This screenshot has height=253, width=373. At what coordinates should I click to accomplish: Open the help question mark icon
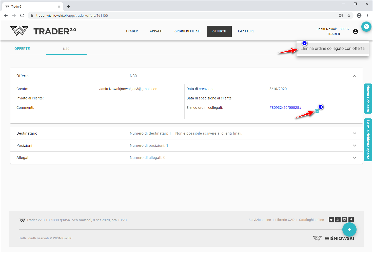click(x=366, y=27)
